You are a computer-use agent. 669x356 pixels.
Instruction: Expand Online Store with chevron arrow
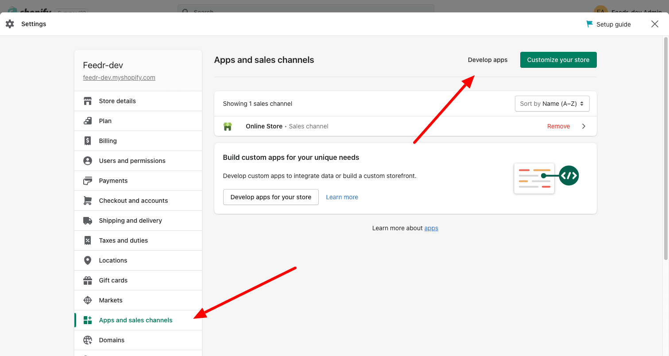point(584,126)
